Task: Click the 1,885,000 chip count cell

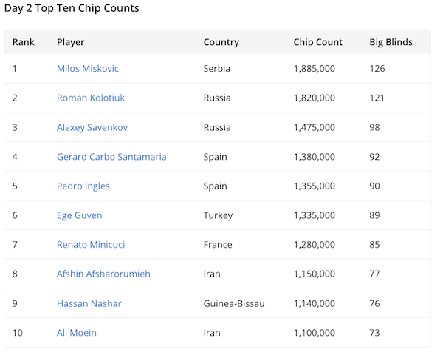Action: 314,69
